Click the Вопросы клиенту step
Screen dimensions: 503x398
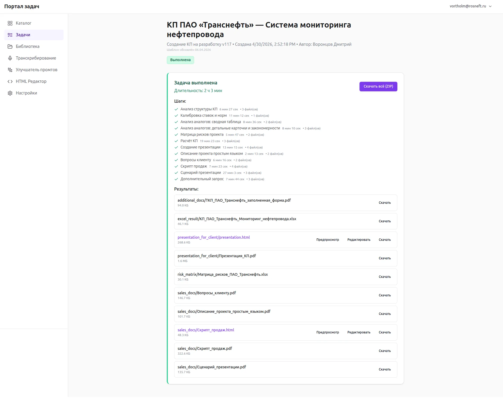(196, 160)
